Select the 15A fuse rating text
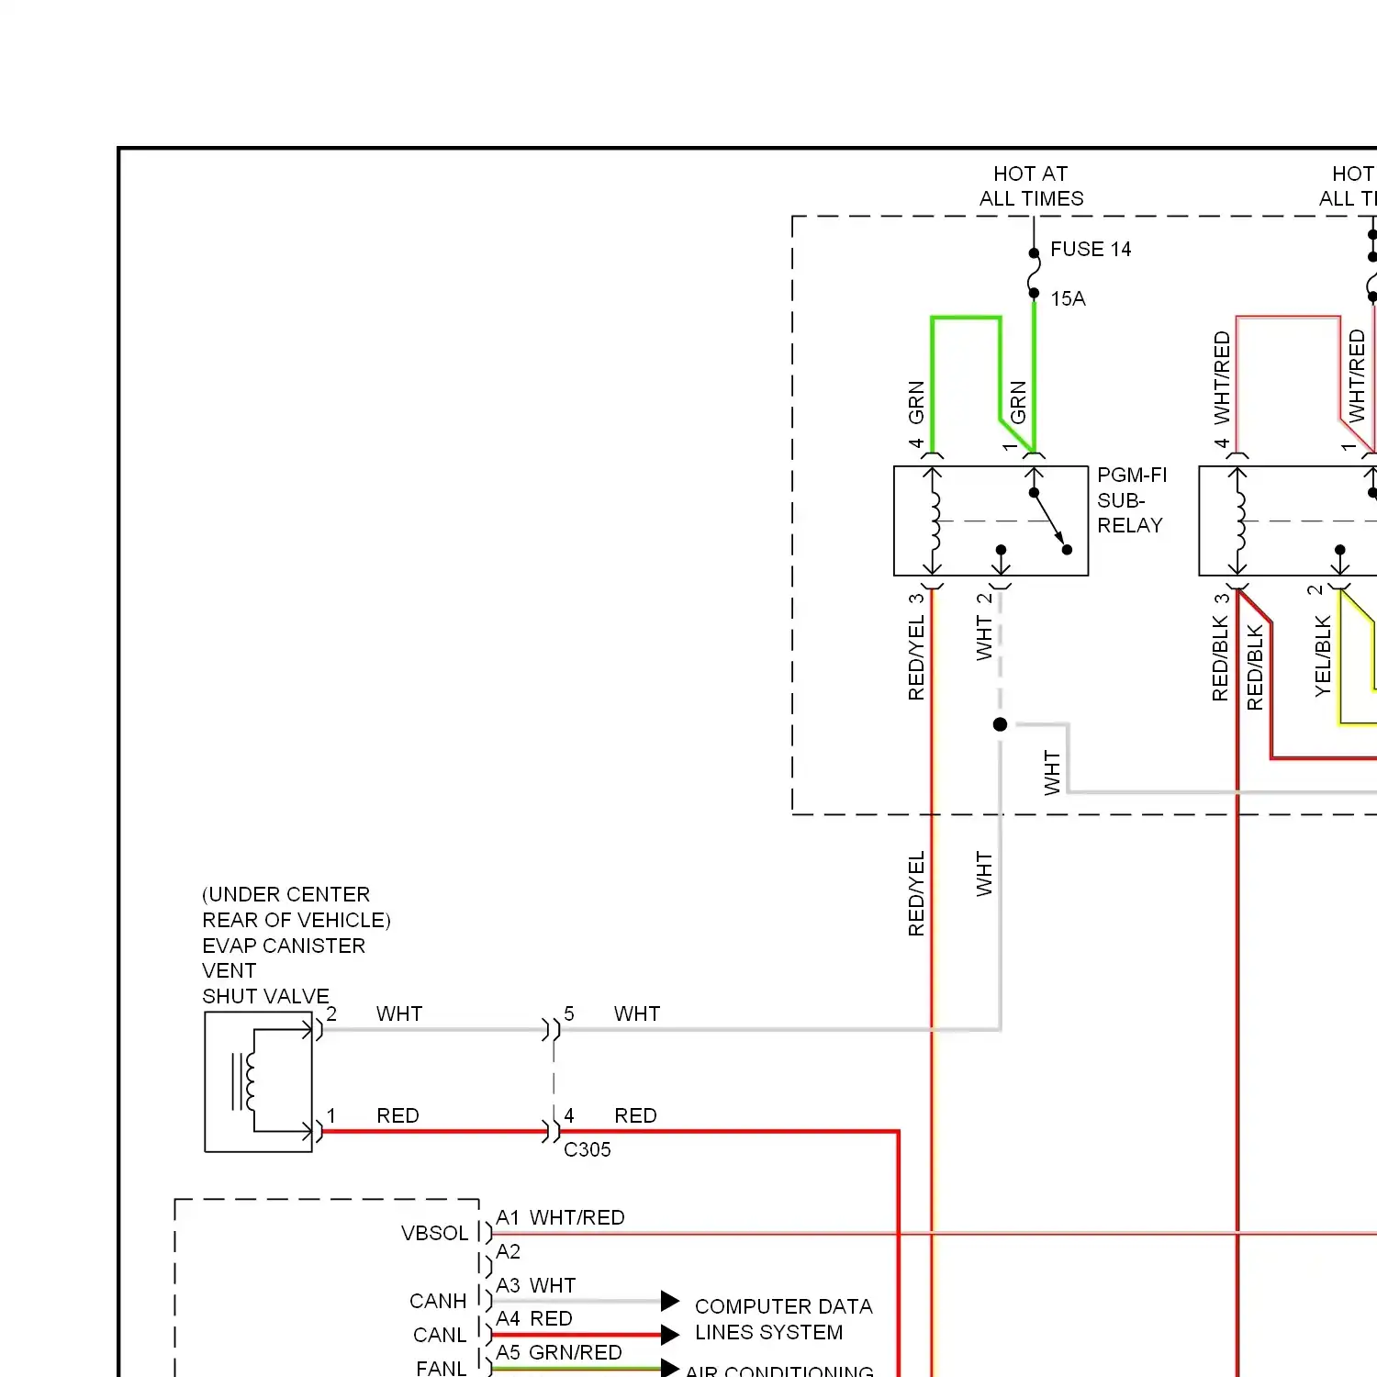The height and width of the screenshot is (1377, 1377). point(1068,298)
